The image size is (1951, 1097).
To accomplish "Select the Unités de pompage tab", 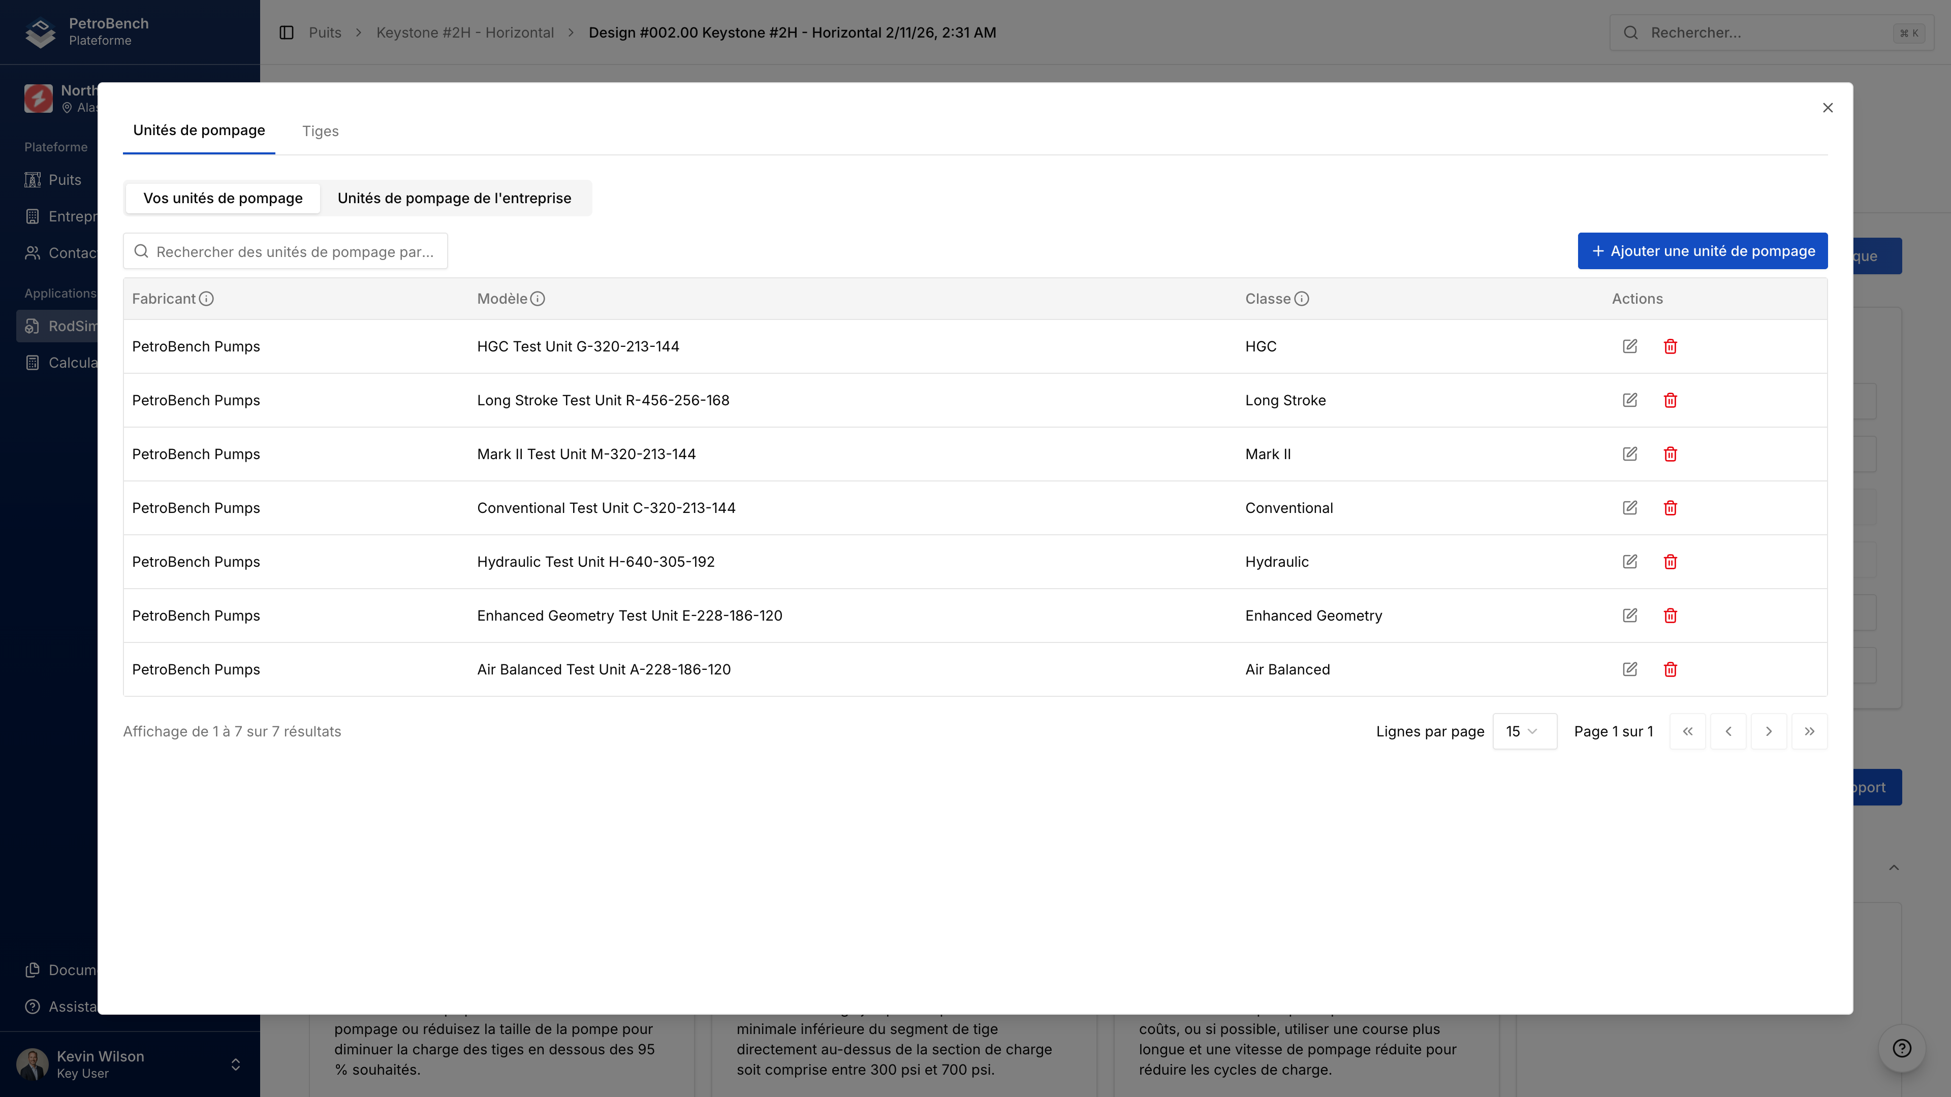I will pos(199,130).
